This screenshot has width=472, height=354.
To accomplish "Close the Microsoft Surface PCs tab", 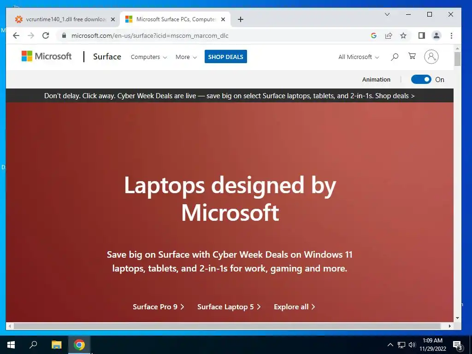I will 223,19.
